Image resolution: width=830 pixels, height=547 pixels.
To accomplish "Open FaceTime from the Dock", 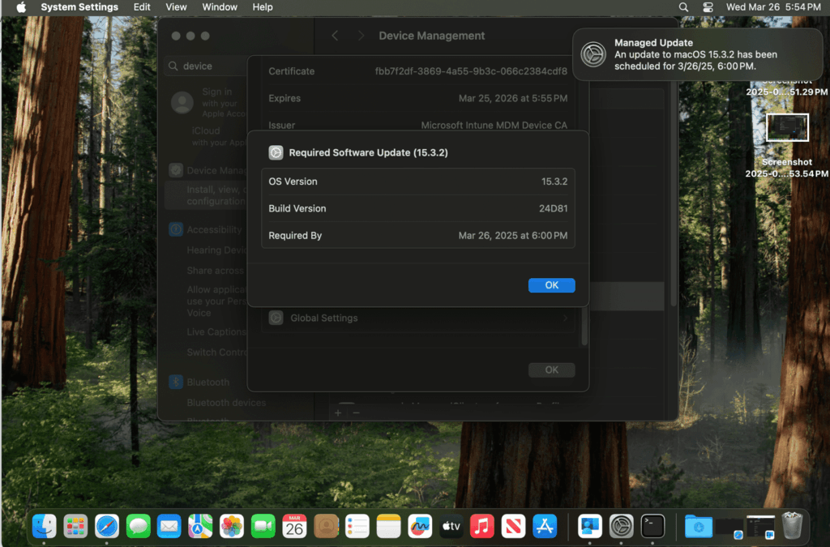I will pyautogui.click(x=263, y=526).
